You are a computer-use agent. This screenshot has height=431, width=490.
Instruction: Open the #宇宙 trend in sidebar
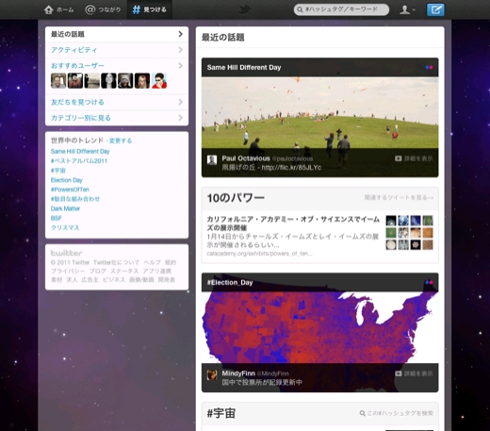[x=58, y=171]
